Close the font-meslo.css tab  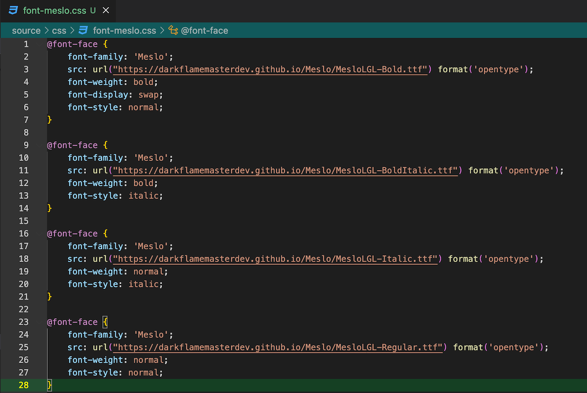tap(106, 10)
